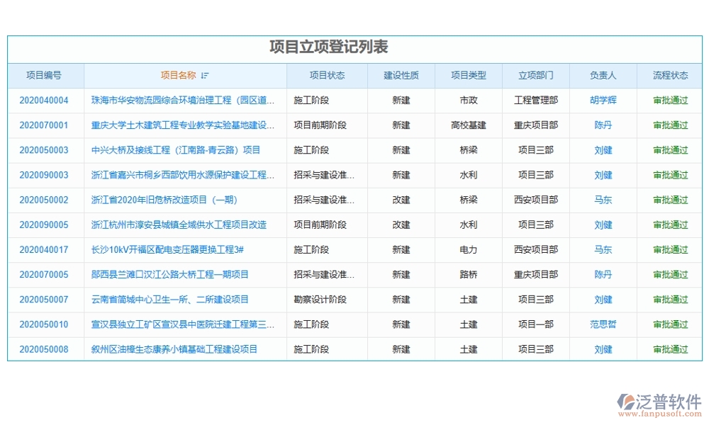Image resolution: width=709 pixels, height=425 pixels.
Task: Select 马东 for the 长沙10kV transformer project
Action: pyautogui.click(x=601, y=249)
